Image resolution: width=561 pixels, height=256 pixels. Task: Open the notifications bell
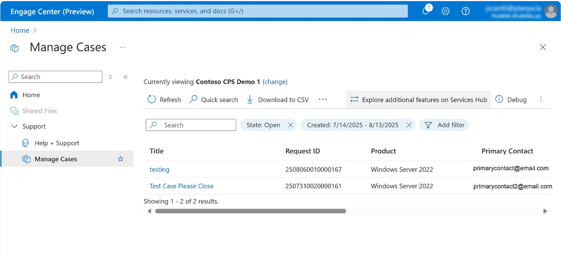pos(426,11)
